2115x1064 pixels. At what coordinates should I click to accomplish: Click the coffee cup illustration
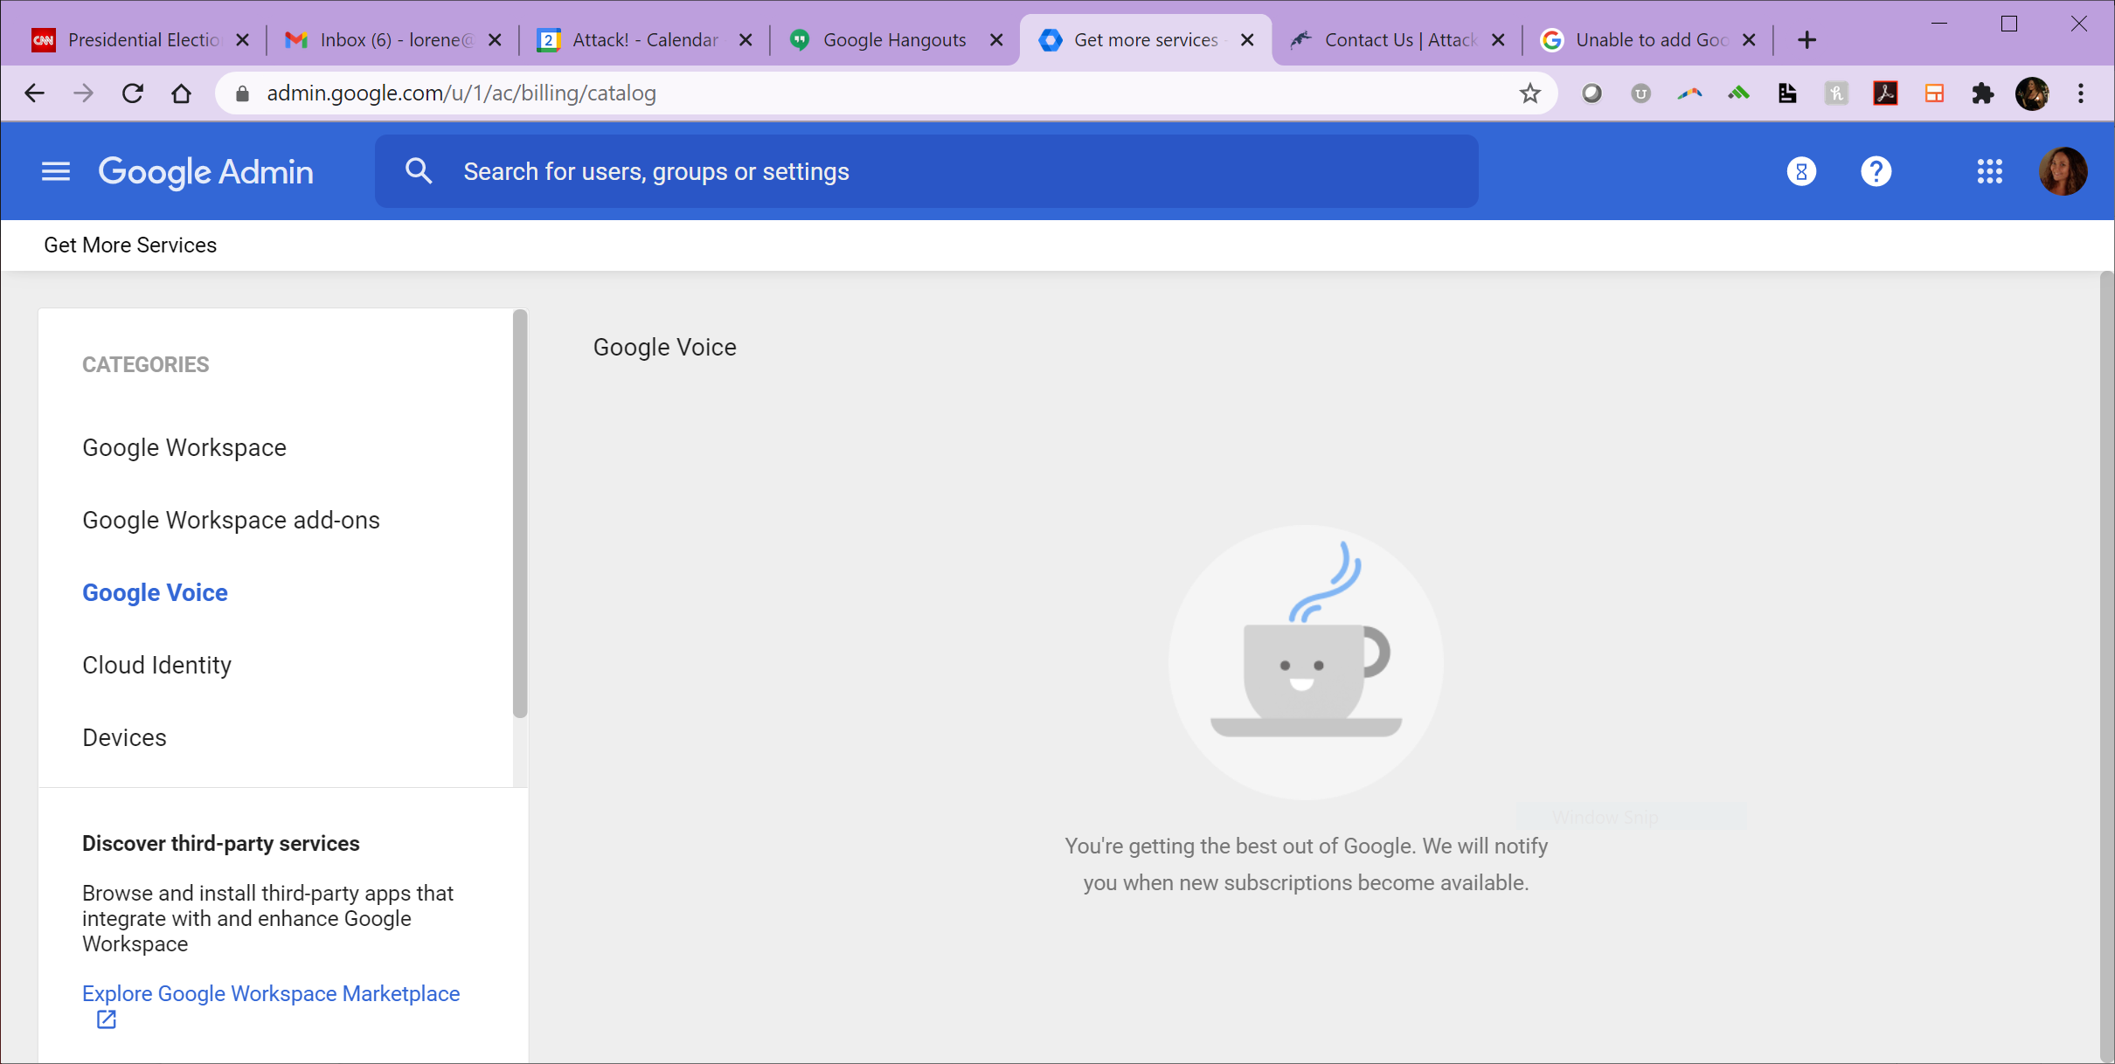1306,661
